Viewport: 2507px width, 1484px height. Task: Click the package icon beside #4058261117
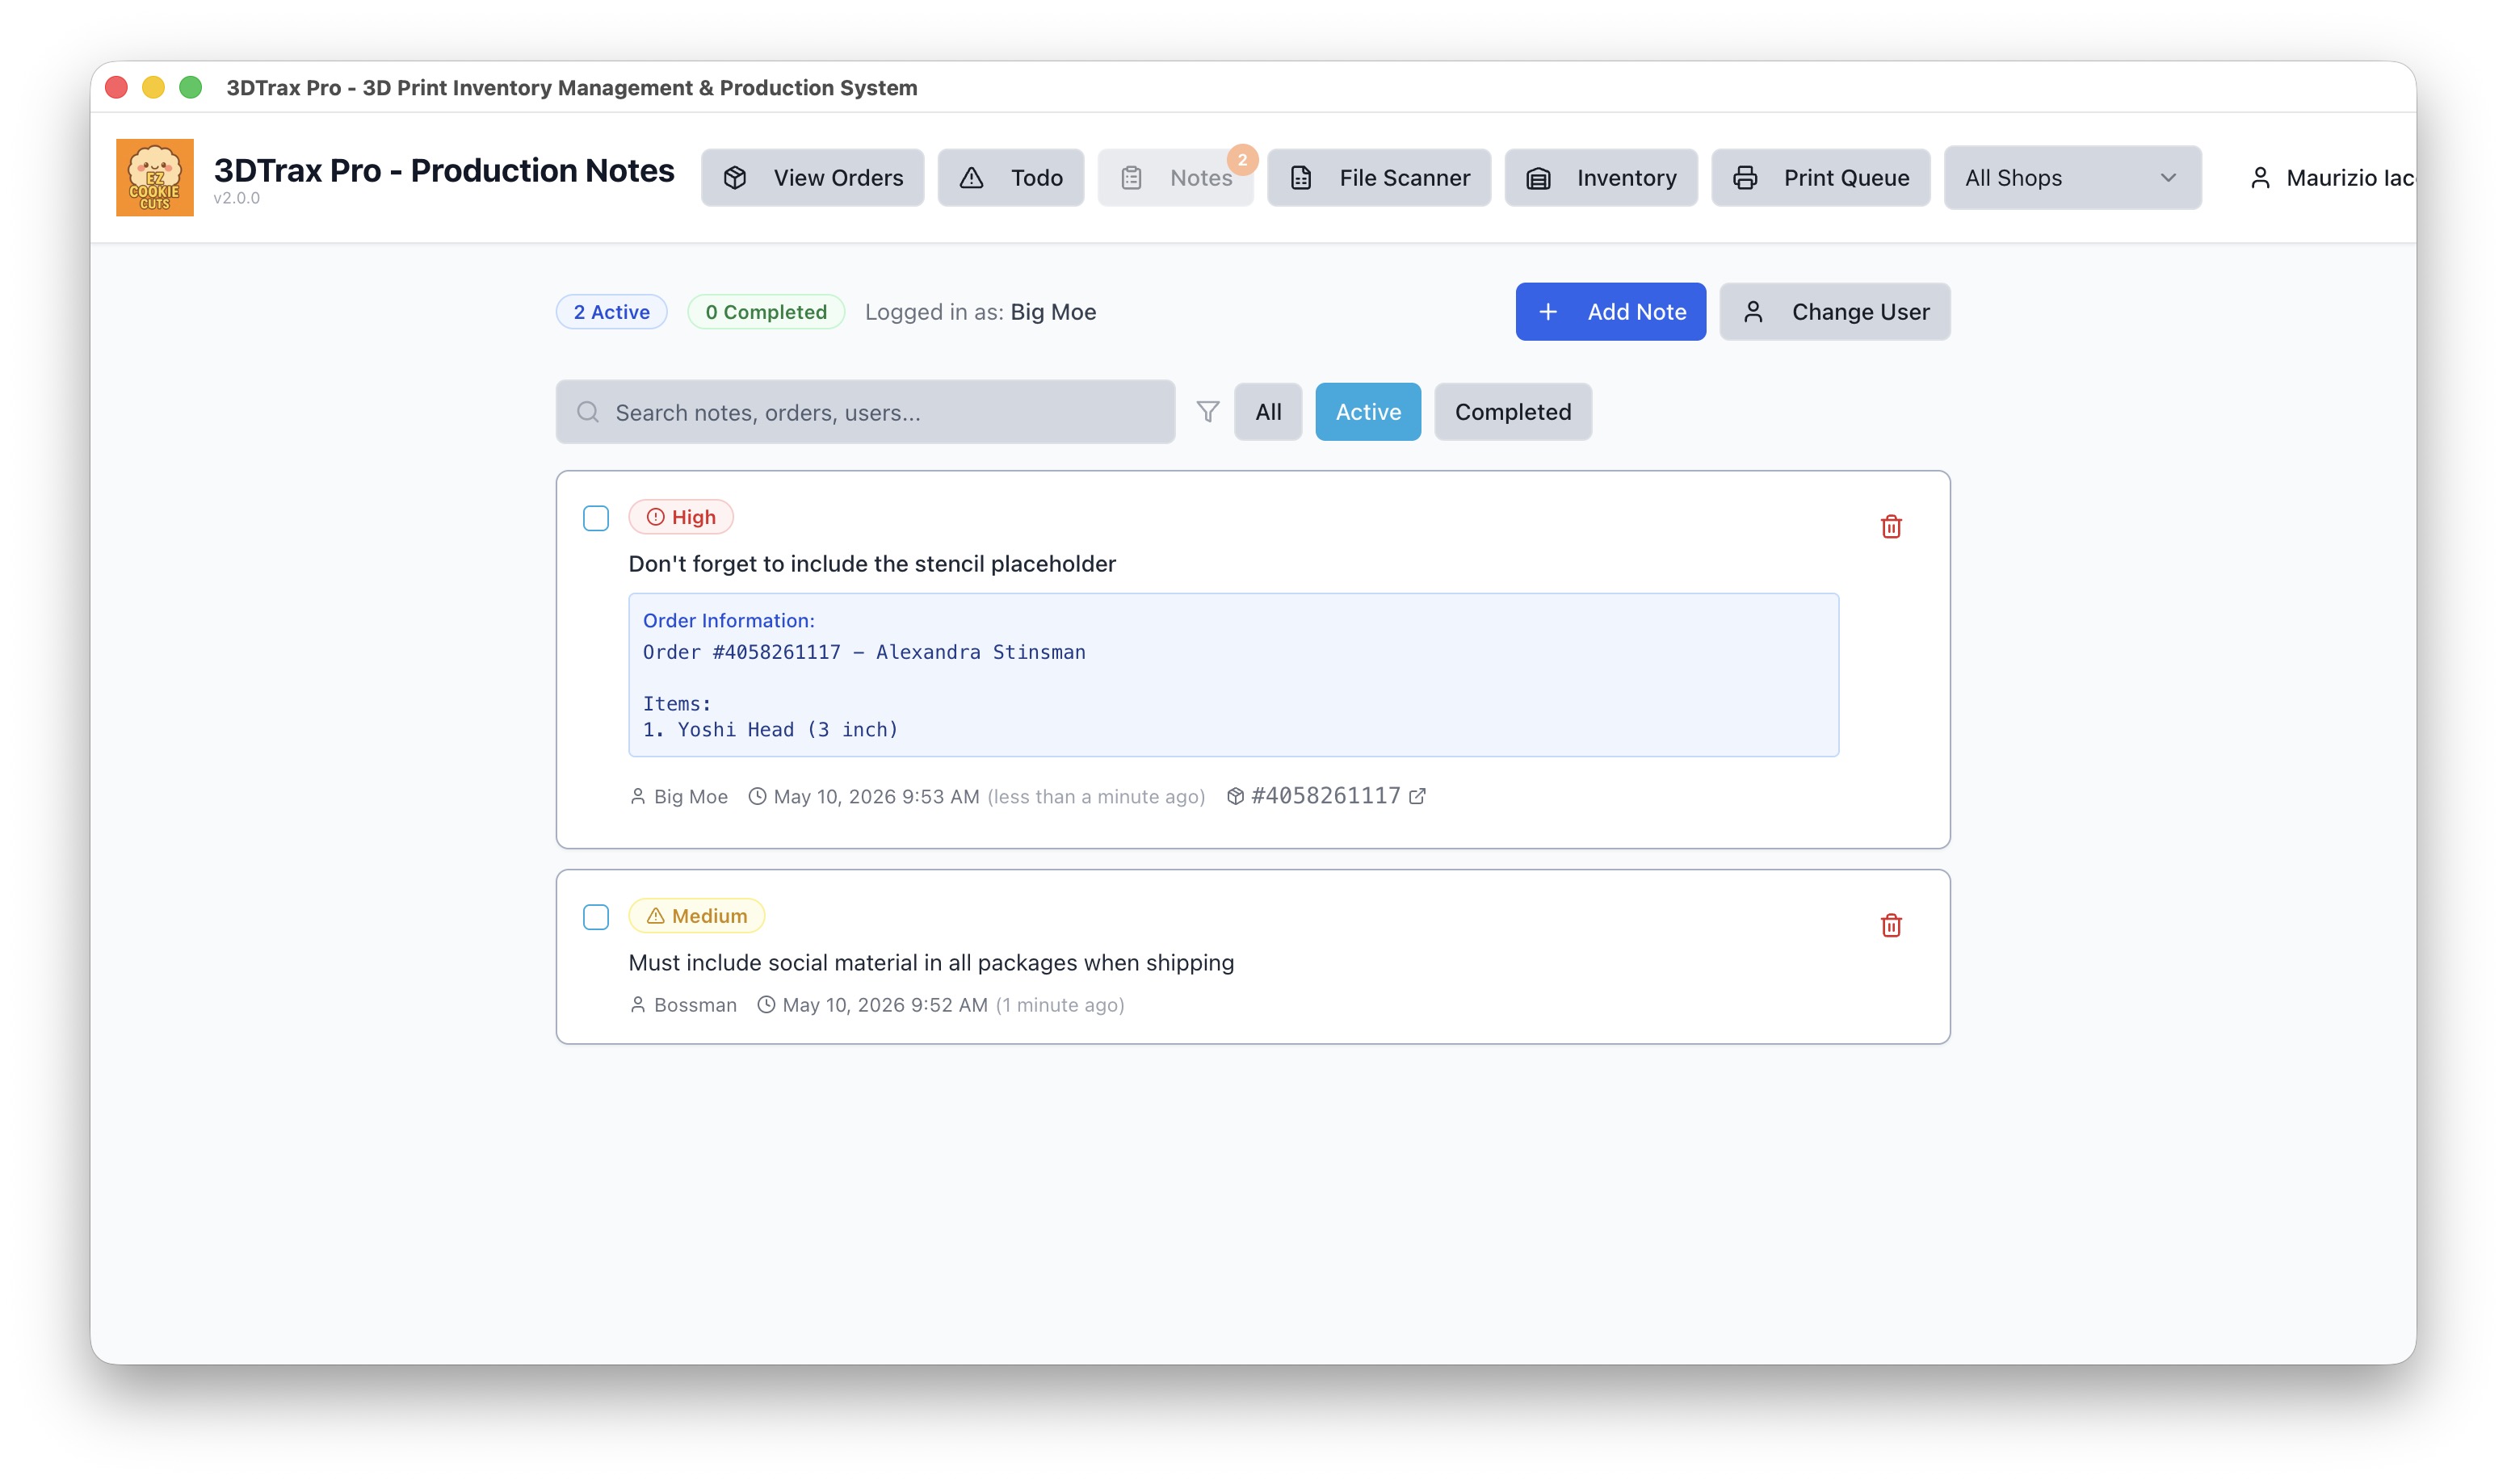click(1235, 796)
